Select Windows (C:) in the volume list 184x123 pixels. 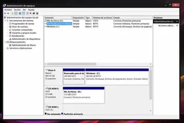click(x=53, y=27)
